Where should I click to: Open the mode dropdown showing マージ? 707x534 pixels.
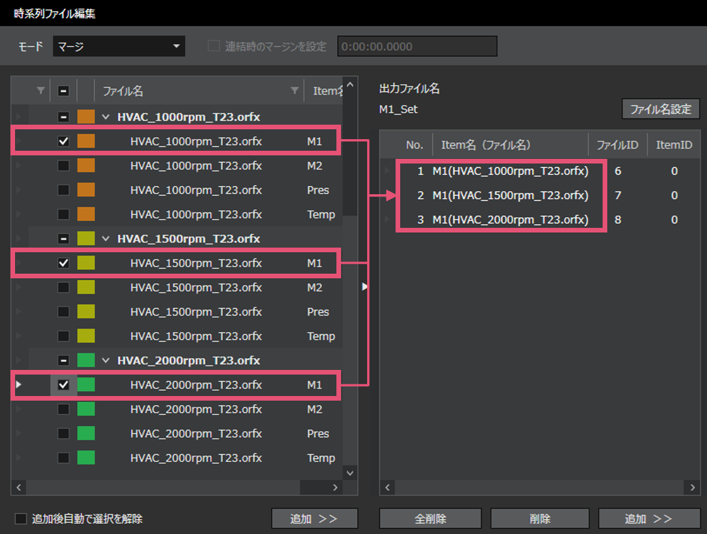coord(119,46)
